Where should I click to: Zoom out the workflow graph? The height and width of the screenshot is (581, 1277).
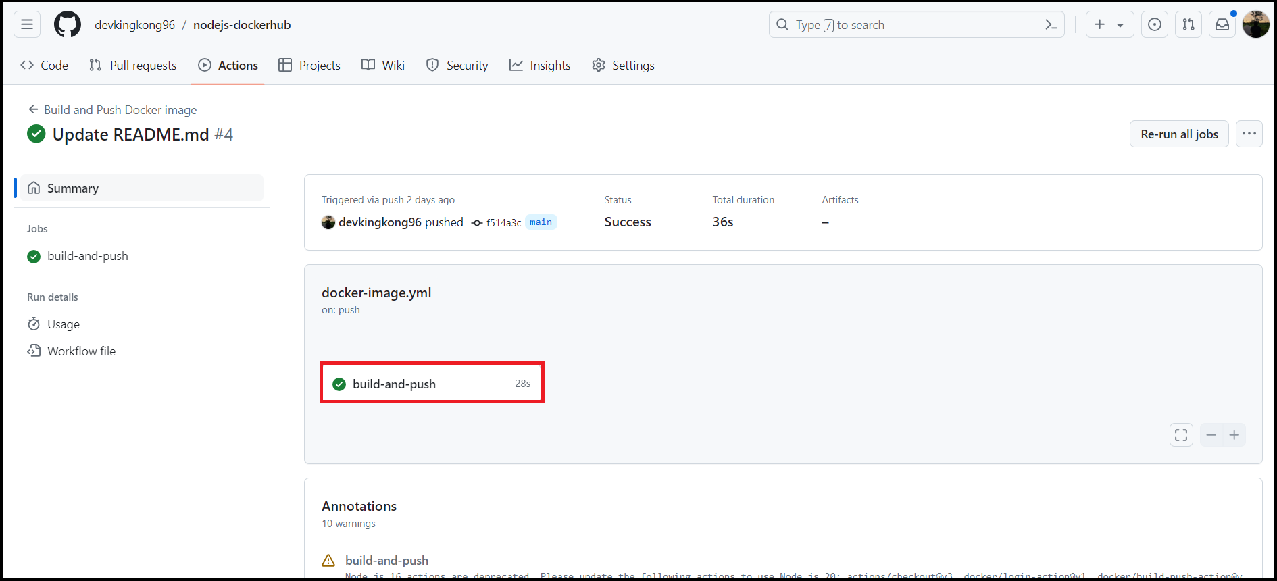tap(1211, 435)
